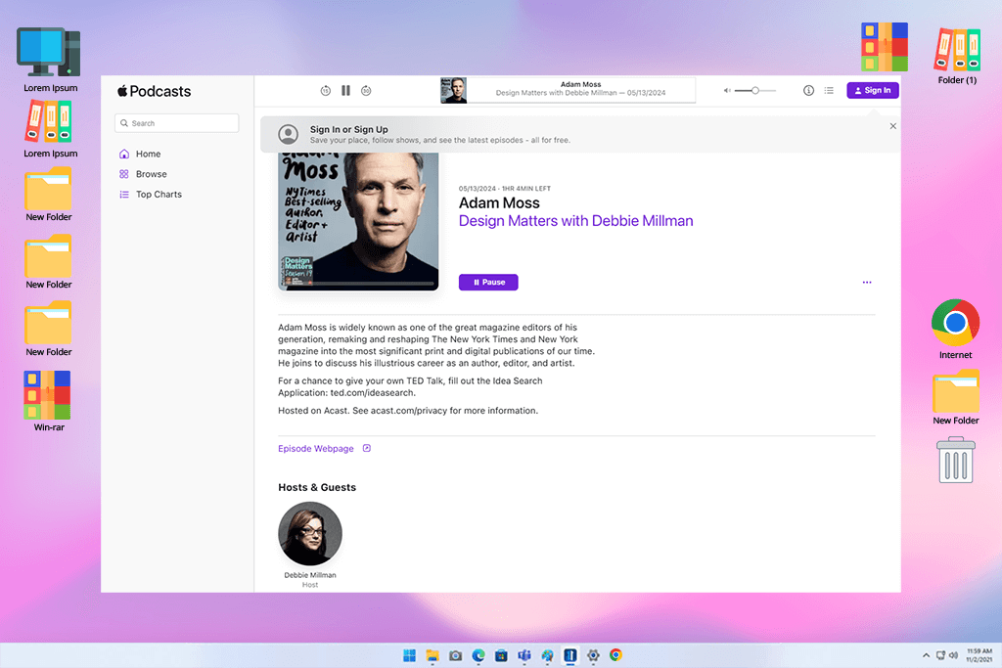Open Browse in sidebar

(x=143, y=174)
